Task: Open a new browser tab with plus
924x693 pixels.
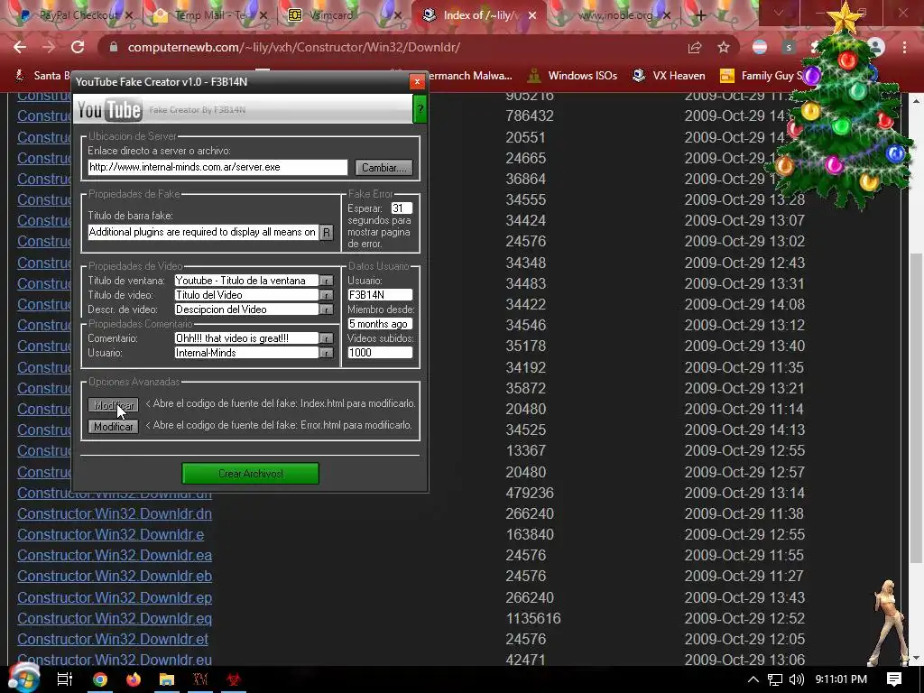Action: (x=700, y=15)
